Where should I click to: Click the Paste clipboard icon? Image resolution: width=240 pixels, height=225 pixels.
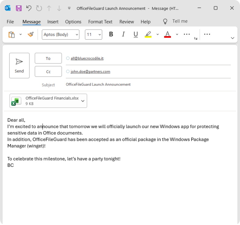click(11, 34)
